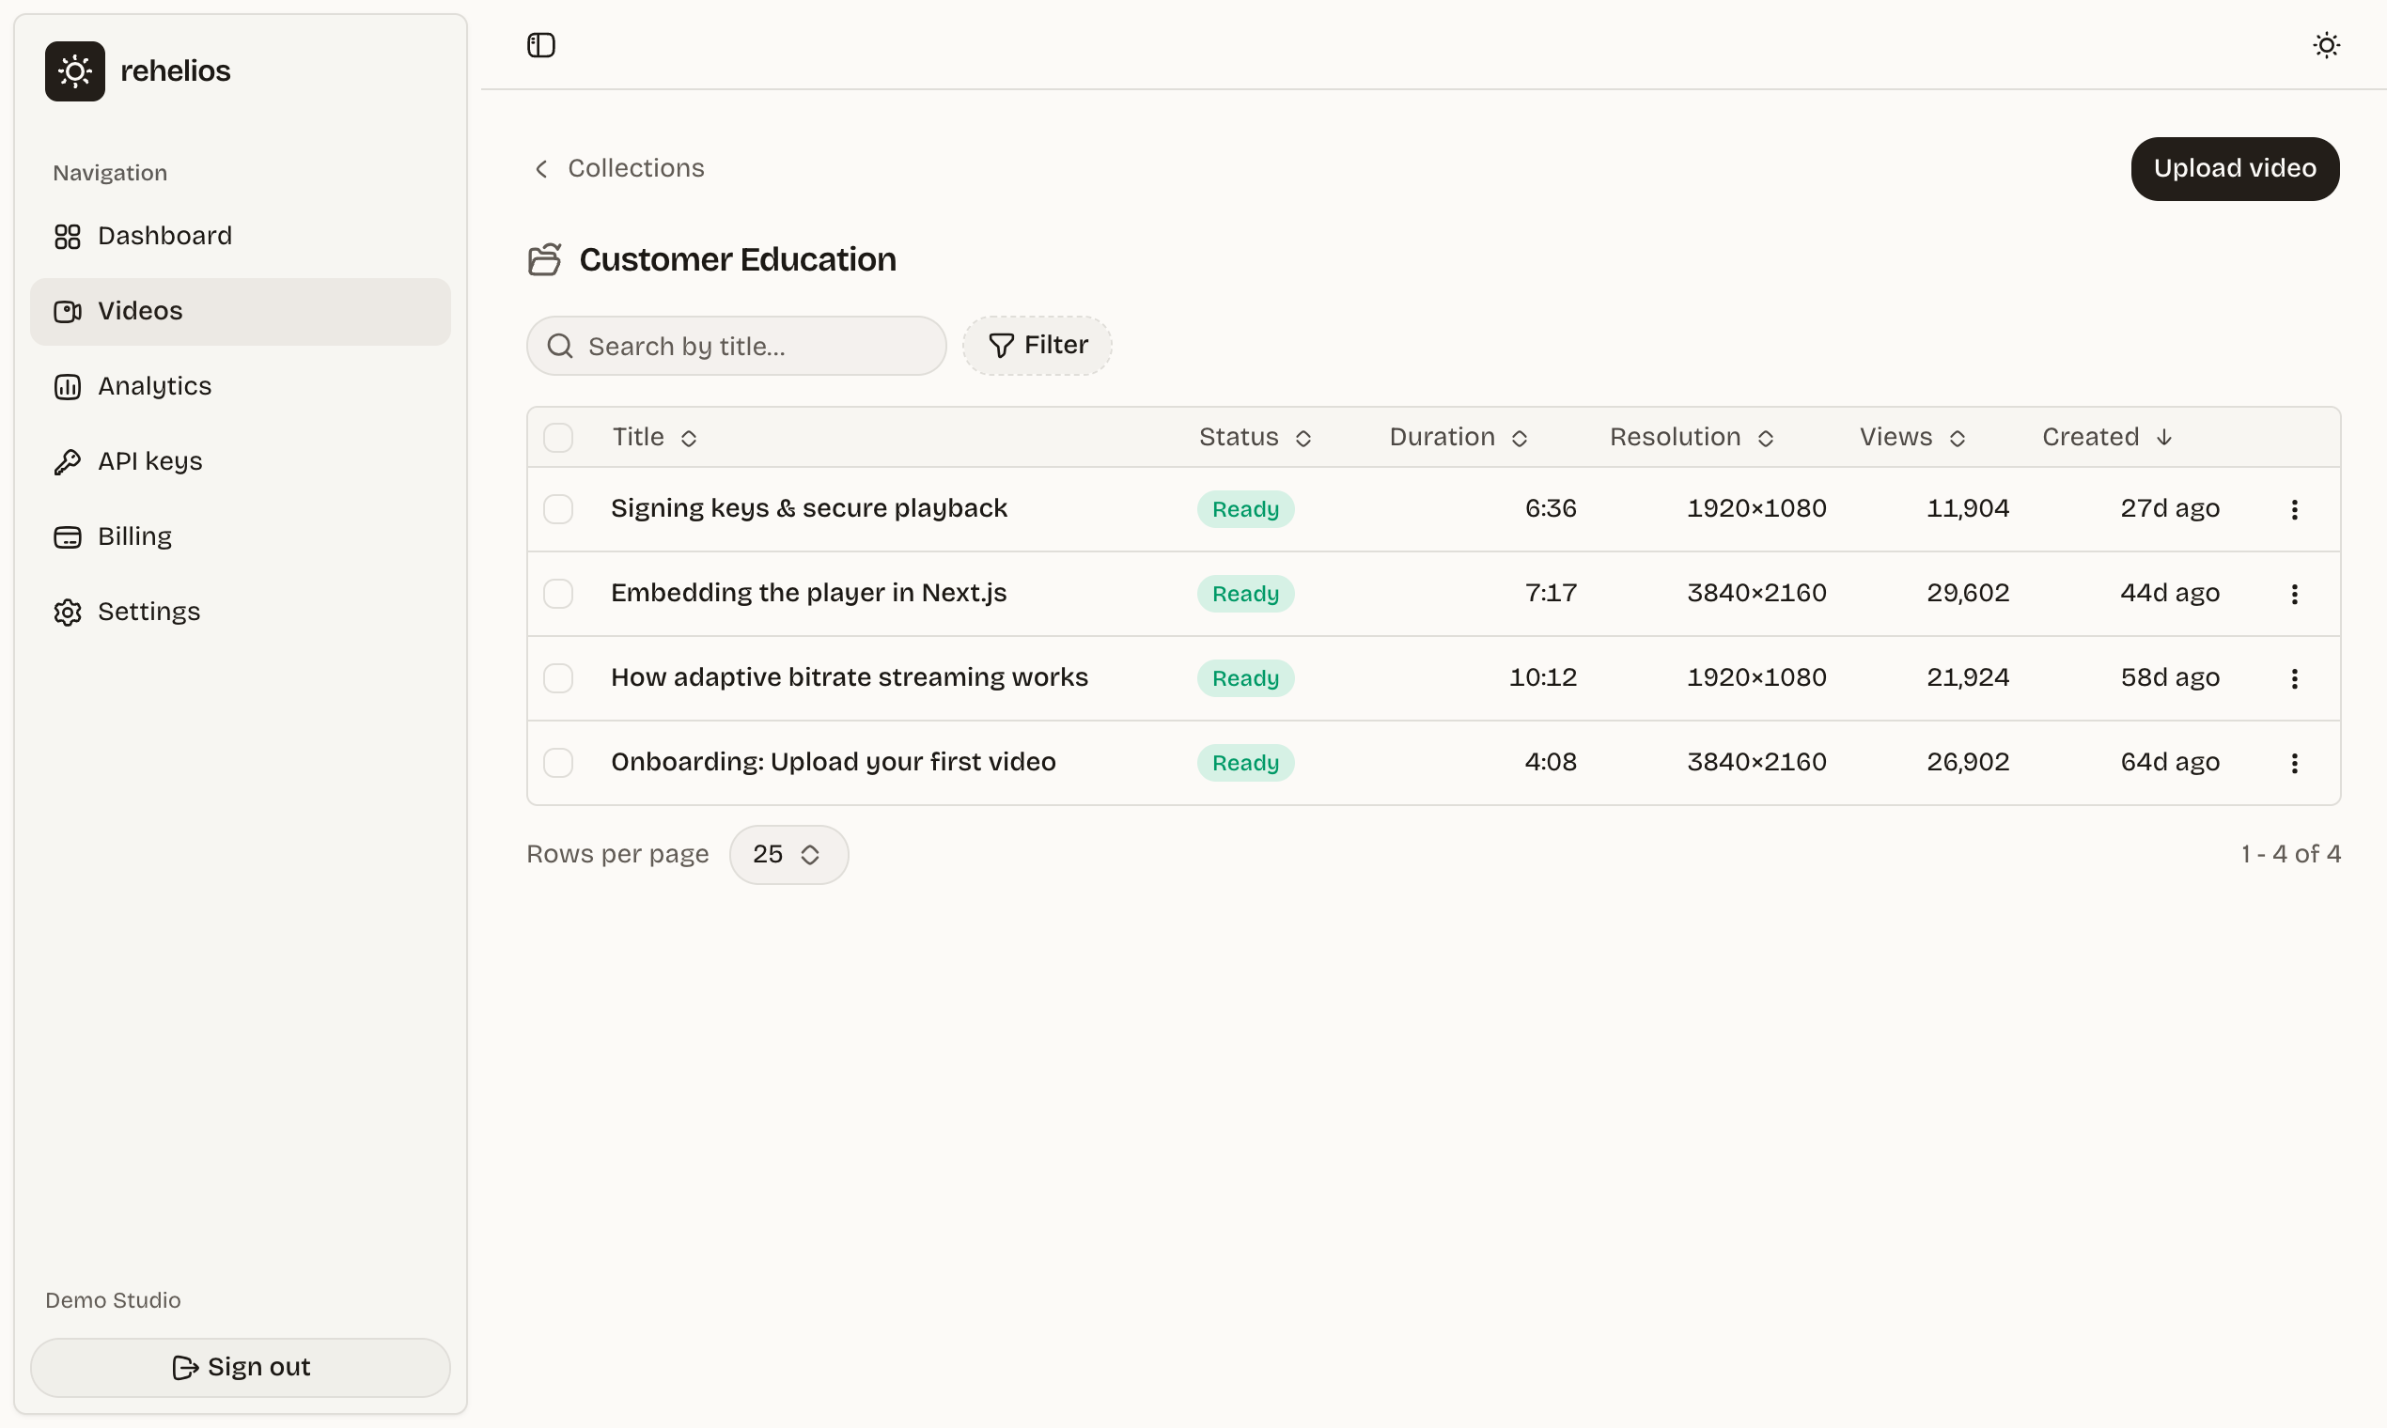2387x1428 pixels.
Task: Check the Signing keys & secure playback row
Action: tap(558, 509)
